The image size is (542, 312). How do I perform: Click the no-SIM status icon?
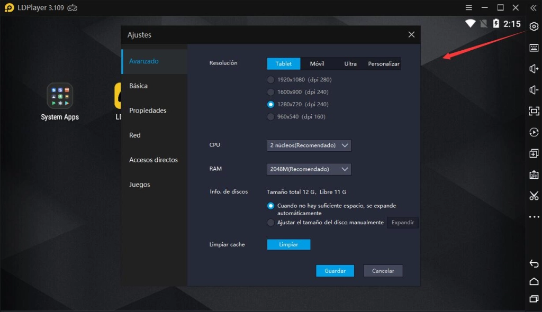coord(484,23)
